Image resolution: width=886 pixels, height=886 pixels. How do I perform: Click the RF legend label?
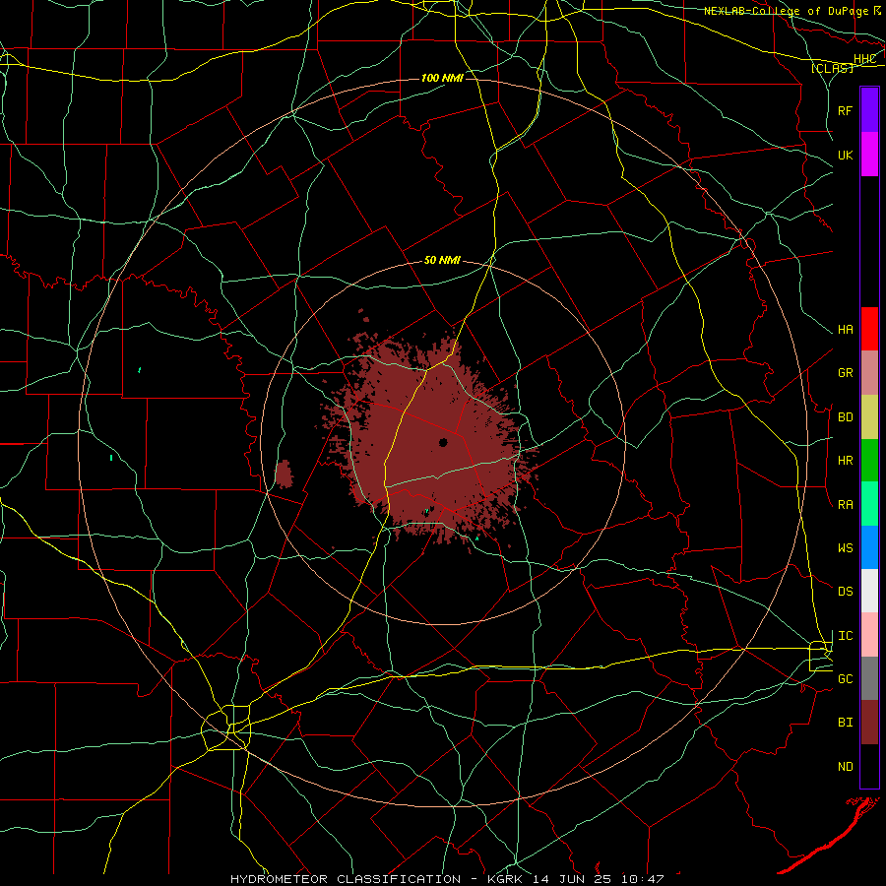coord(845,110)
